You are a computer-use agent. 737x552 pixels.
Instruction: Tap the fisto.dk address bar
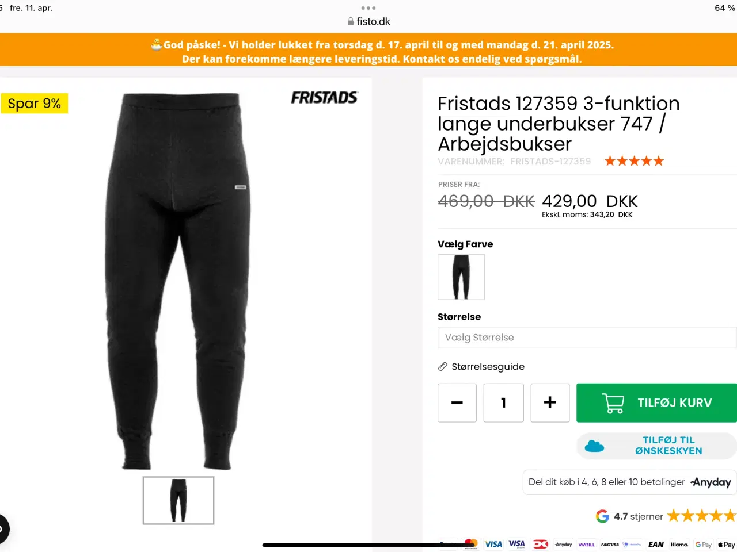pos(368,22)
